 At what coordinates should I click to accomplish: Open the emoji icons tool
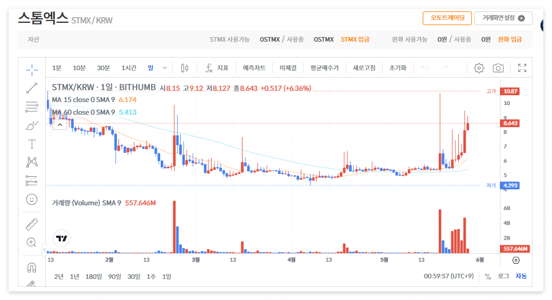[31, 199]
